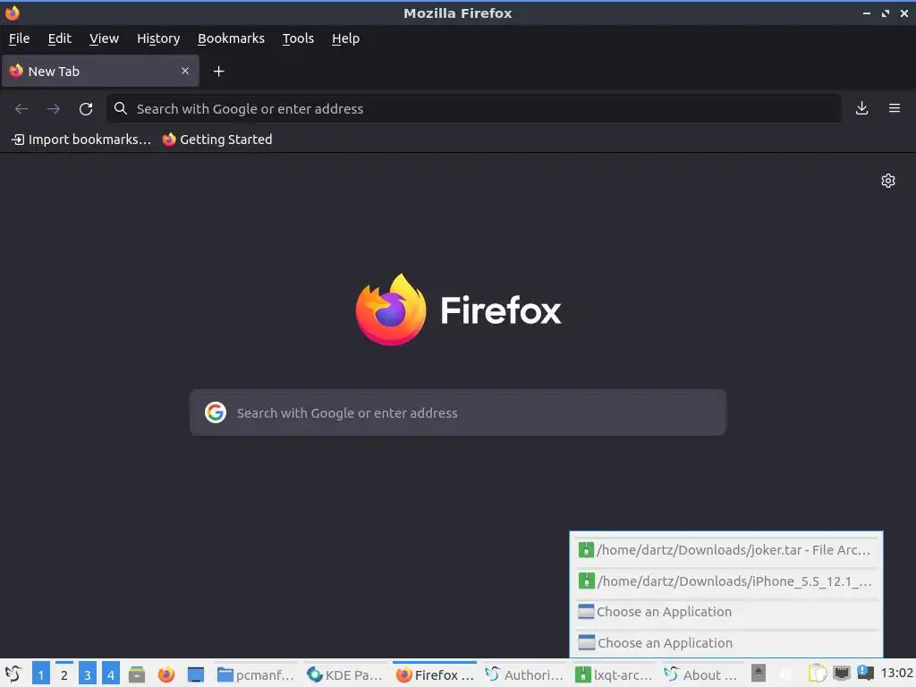The image size is (916, 687).
Task: Click Import bookmarks toolbar item
Action: [x=81, y=140]
